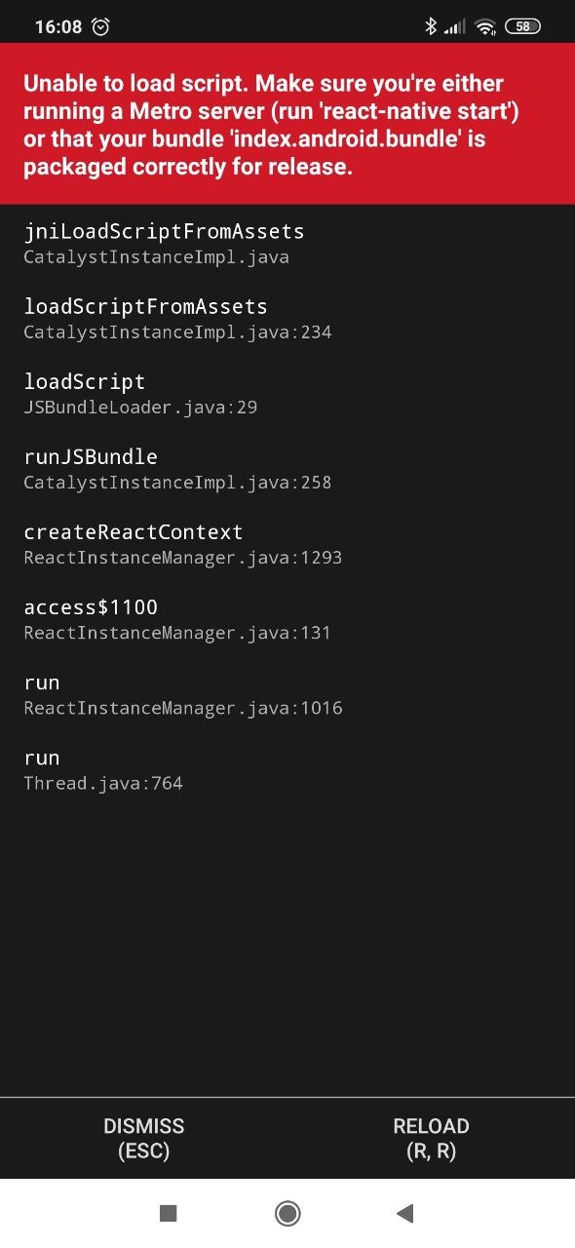The height and width of the screenshot is (1248, 575).
Task: Tap the cellular signal strength icon
Action: [454, 27]
